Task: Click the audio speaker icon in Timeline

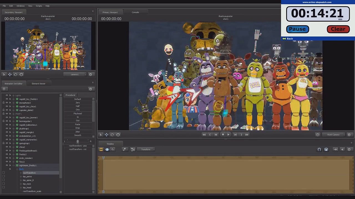Action: pyautogui.click(x=342, y=150)
